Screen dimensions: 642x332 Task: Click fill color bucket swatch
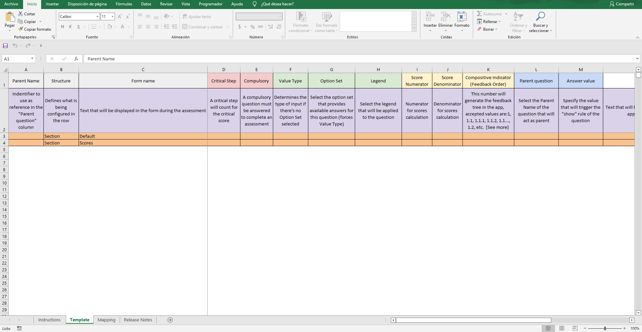(109, 27)
